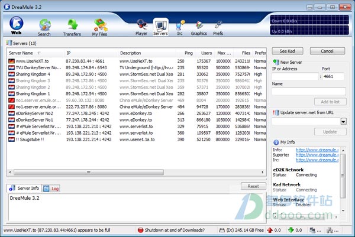The width and height of the screenshot is (355, 237).
Task: Click the My Info vertical scrollbar
Action: [x=343, y=176]
